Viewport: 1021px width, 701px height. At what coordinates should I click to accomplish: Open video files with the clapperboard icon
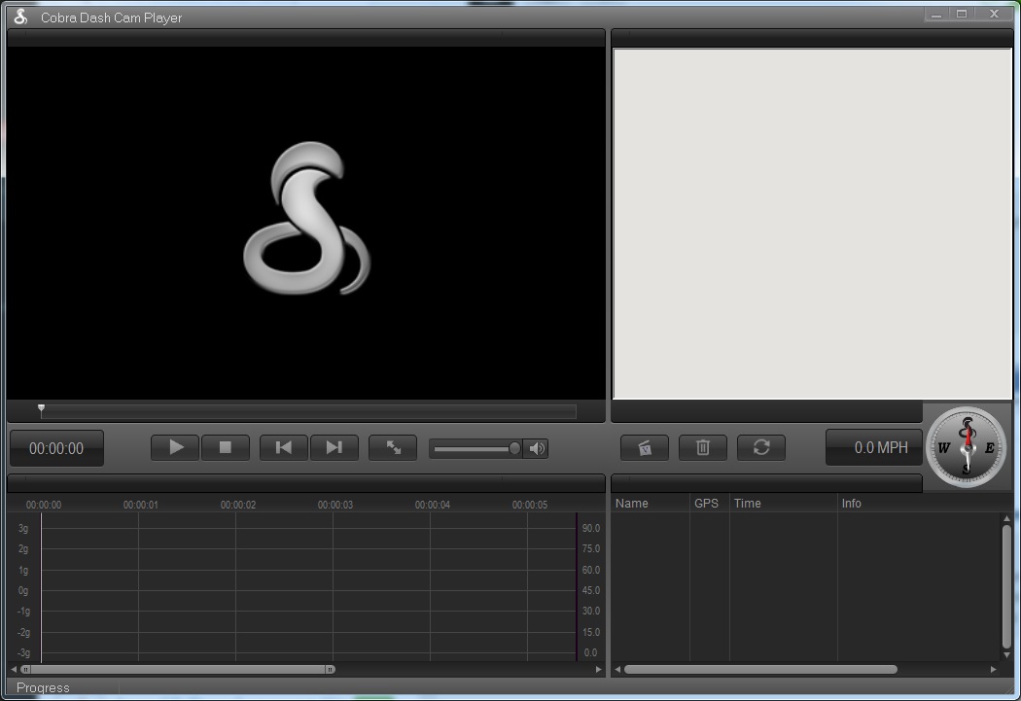(x=644, y=447)
